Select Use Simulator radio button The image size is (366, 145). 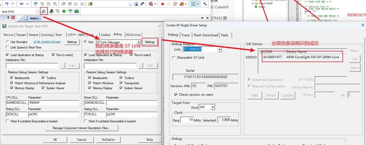(7, 42)
